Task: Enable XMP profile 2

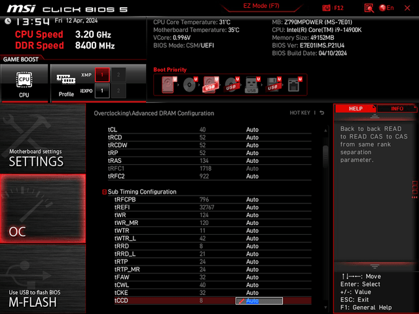Action: (118, 75)
